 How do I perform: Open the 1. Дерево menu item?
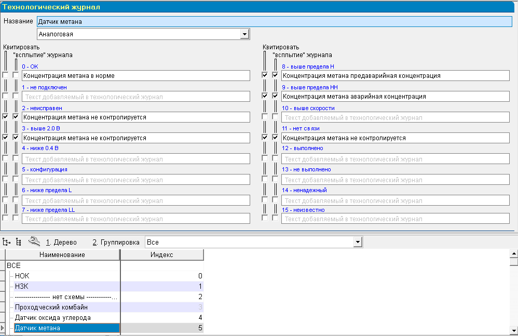tap(61, 243)
